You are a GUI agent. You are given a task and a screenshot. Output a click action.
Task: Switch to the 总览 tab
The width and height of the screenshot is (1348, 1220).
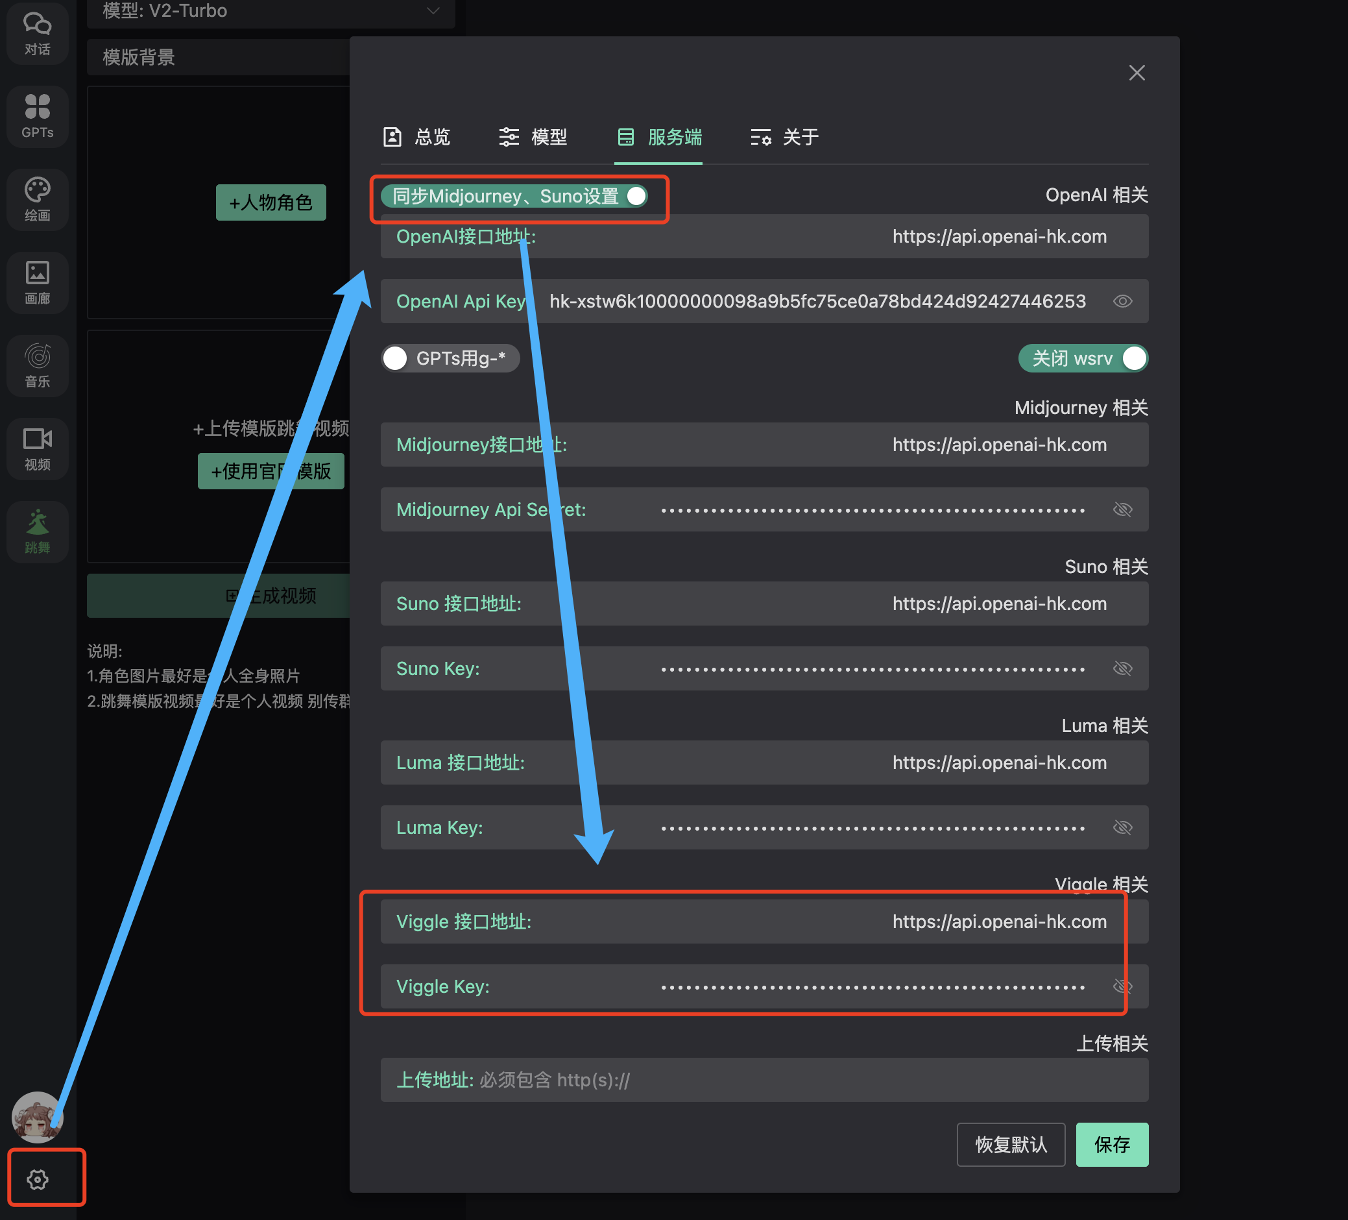tap(416, 137)
